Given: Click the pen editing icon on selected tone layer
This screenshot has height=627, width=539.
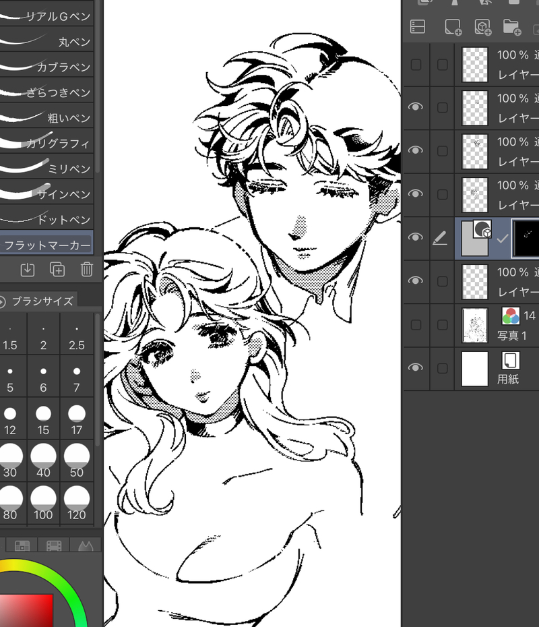Looking at the screenshot, I should coord(440,238).
